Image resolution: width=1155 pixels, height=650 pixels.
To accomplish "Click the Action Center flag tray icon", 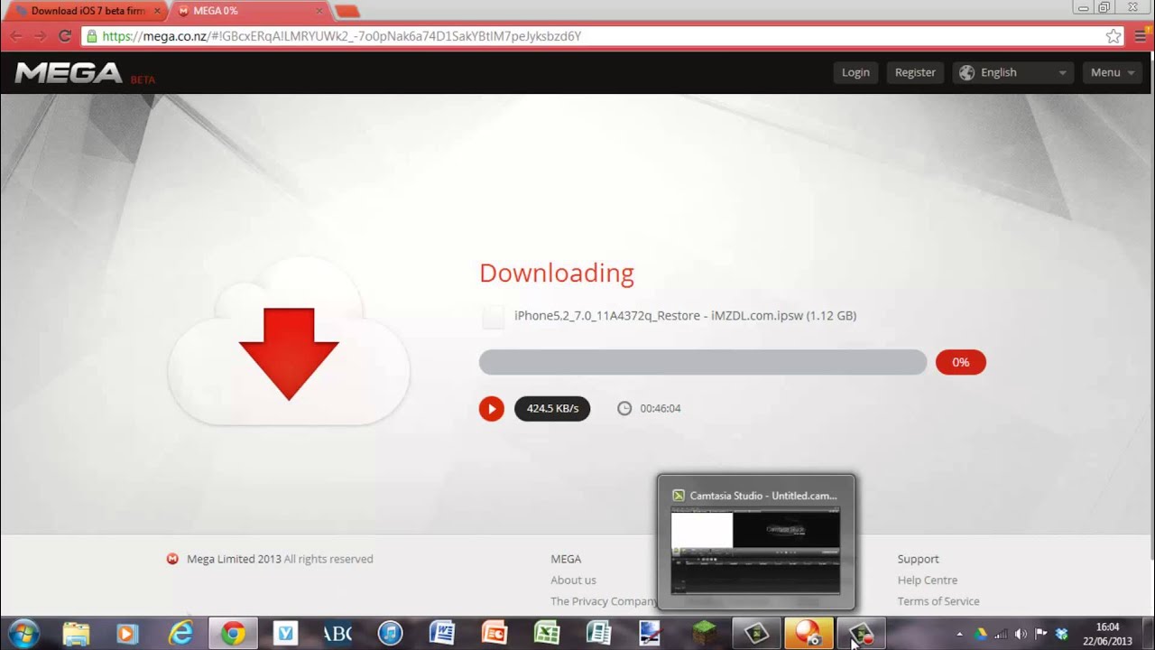I will pos(1041,634).
